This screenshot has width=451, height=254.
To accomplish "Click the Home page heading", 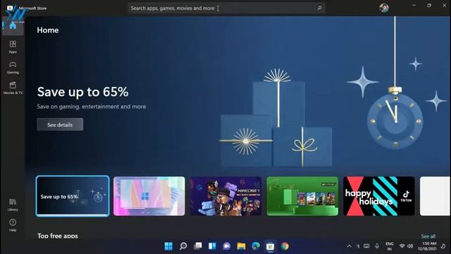I will (x=48, y=30).
